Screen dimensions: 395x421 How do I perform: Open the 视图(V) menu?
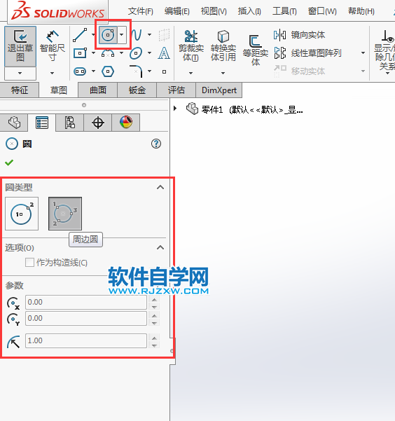click(214, 11)
